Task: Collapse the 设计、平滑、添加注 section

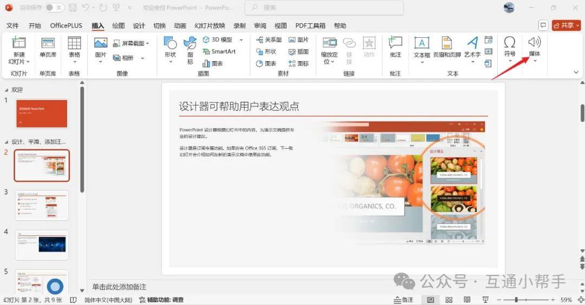Action: [6, 142]
